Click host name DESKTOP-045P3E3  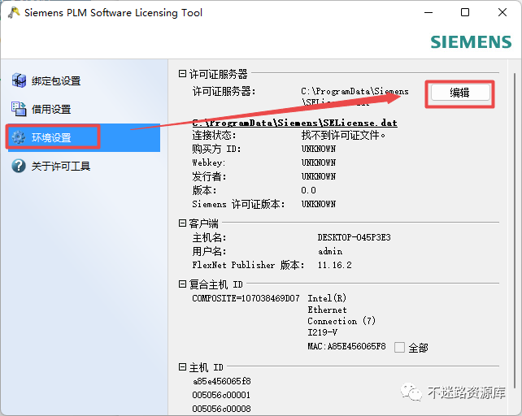coord(354,237)
